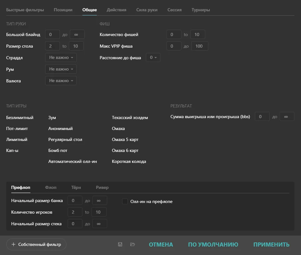Click the Большой блайнд minimum value field
Image resolution: width=301 pixels, height=255 pixels.
tap(52, 34)
